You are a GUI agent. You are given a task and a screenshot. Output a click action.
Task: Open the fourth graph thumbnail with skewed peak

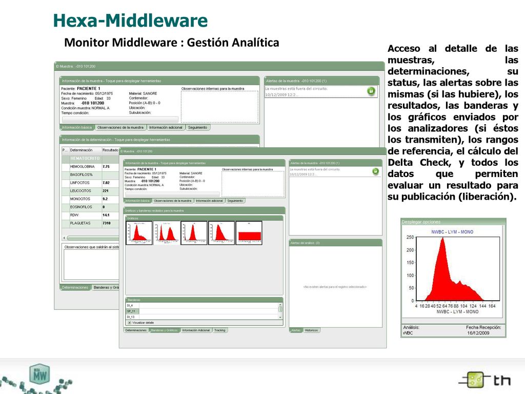pos(221,233)
